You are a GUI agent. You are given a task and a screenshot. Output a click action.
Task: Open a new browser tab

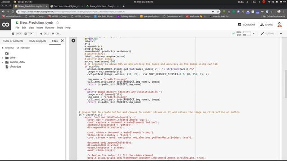tap(124, 6)
